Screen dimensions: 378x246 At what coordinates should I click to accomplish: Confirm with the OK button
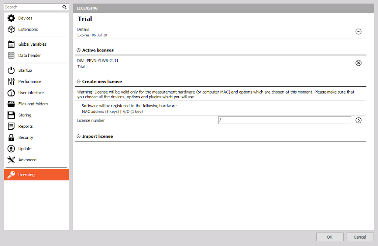coord(330,237)
